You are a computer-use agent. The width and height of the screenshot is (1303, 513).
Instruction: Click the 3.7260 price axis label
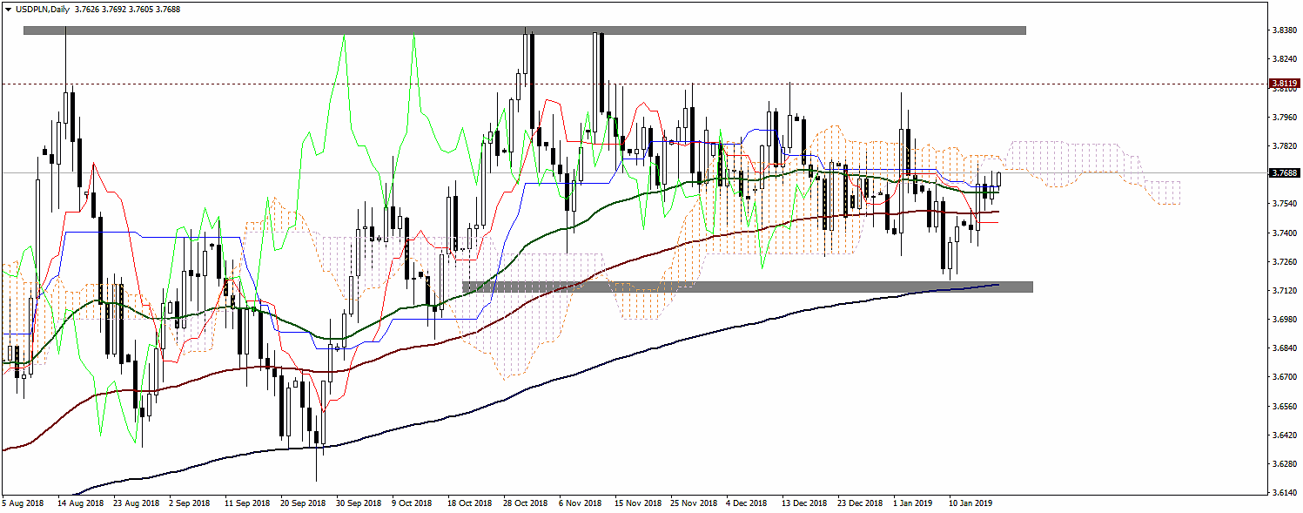1284,261
